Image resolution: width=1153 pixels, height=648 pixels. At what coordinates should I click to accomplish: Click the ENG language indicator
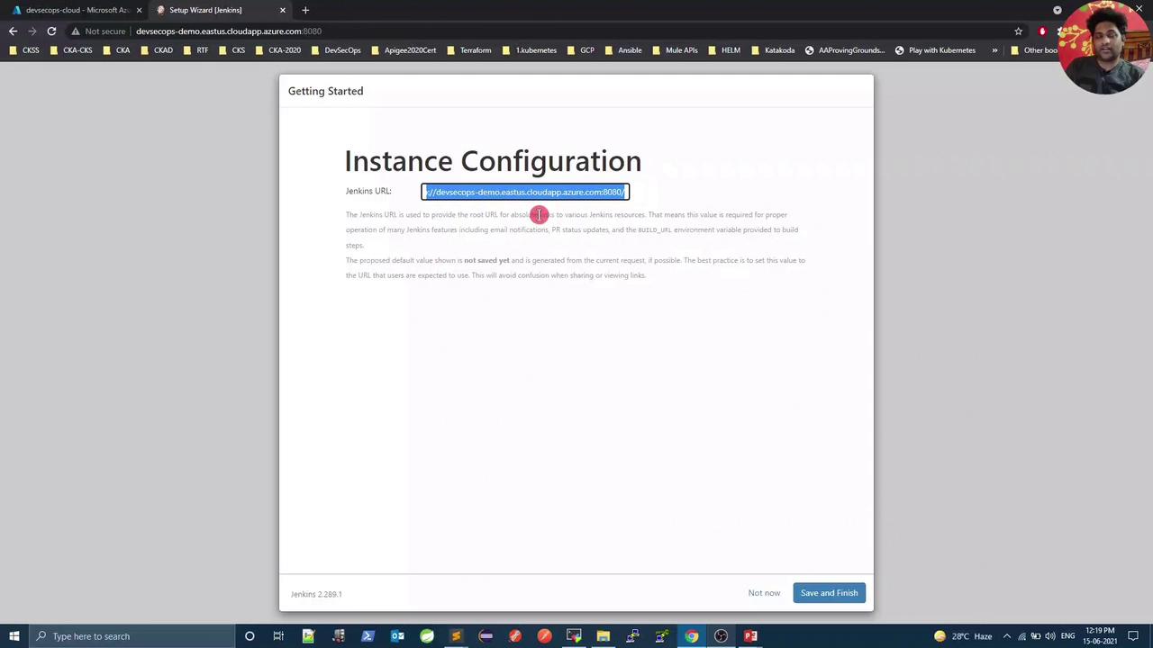(x=1067, y=636)
